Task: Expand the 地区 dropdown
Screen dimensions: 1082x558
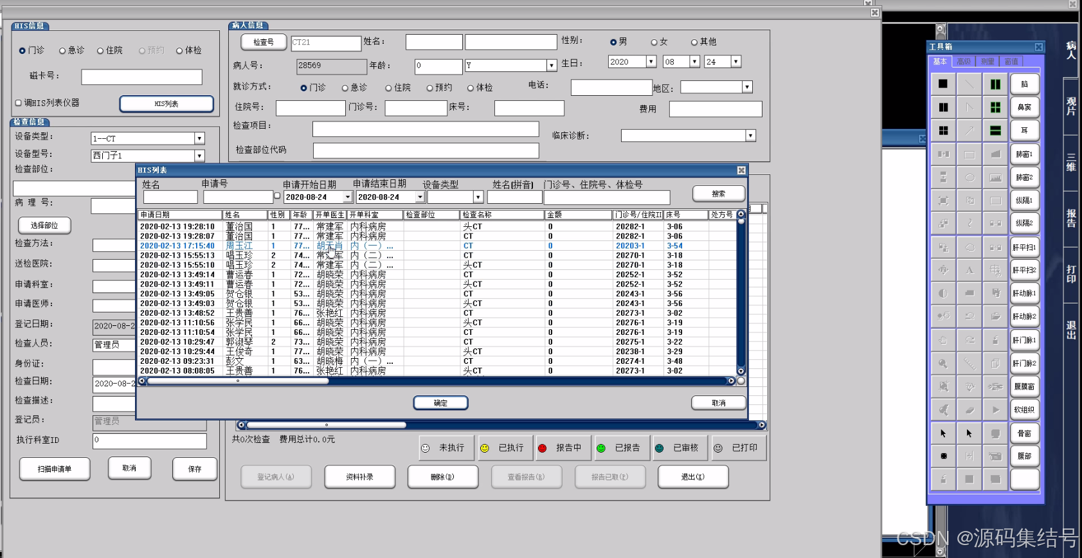Action: coord(747,87)
